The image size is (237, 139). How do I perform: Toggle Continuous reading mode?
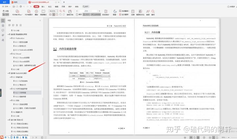coord(96,14)
